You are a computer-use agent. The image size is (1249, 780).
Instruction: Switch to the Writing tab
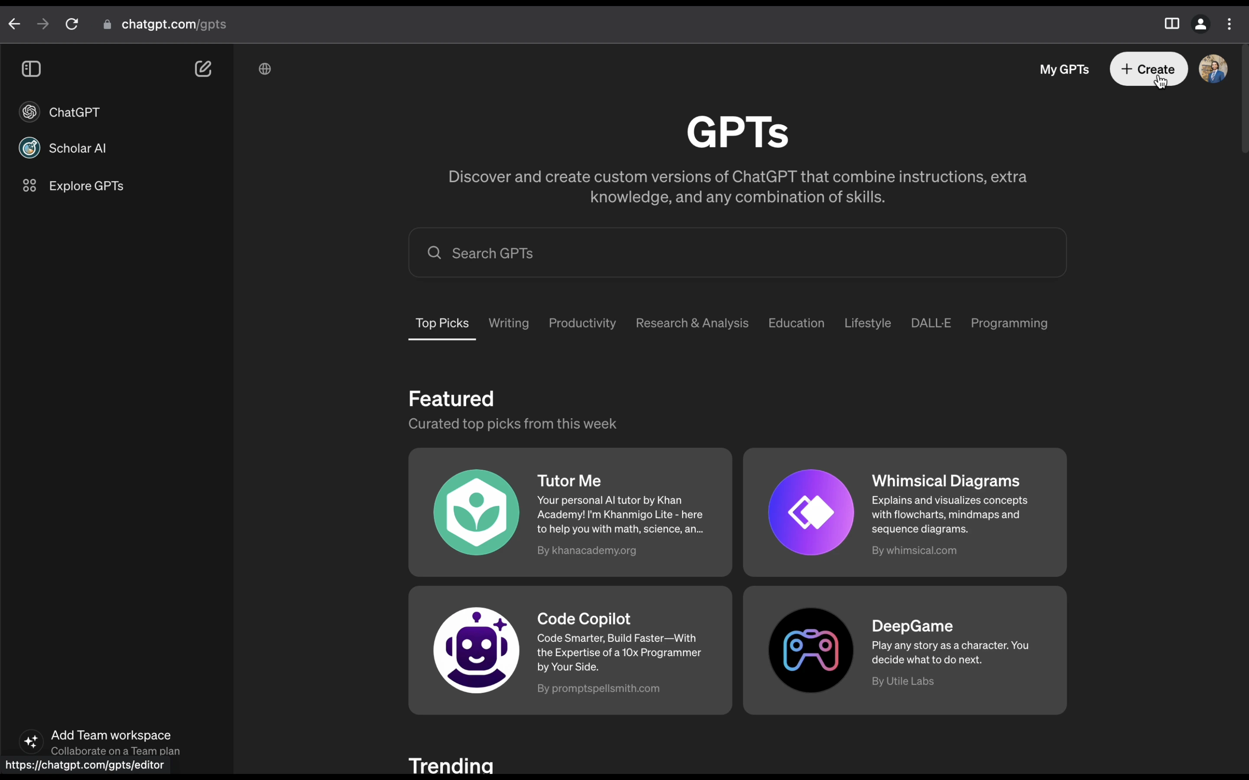[509, 323]
